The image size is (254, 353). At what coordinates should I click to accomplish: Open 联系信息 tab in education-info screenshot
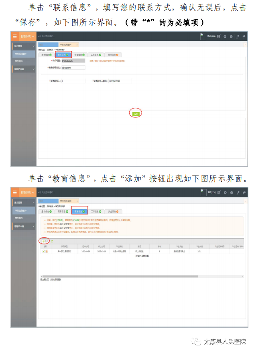[x=63, y=212]
